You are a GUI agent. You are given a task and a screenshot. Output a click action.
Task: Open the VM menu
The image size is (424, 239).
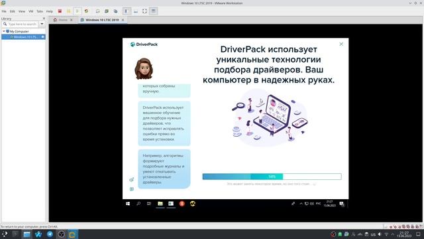coord(31,11)
